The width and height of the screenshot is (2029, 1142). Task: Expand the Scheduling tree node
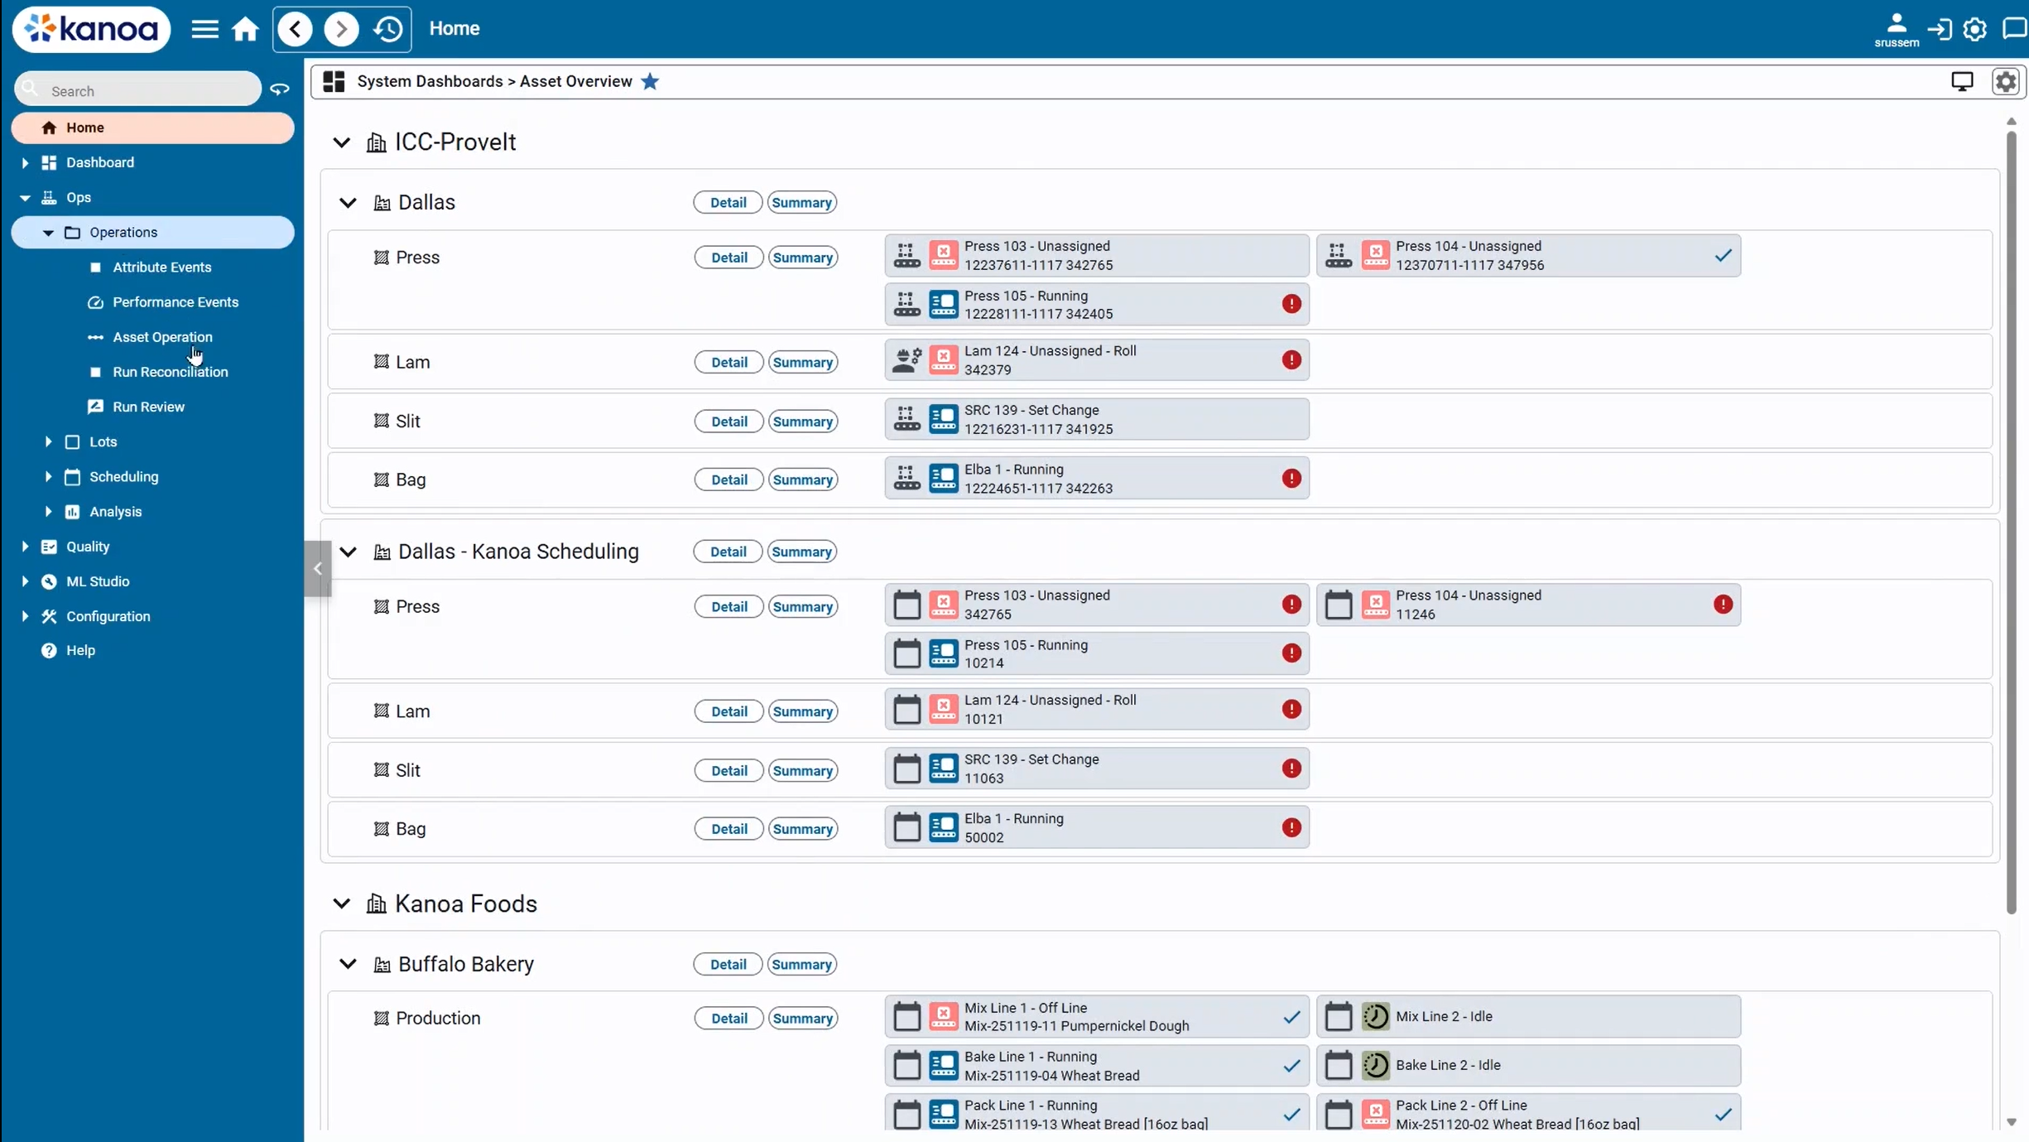tap(48, 477)
